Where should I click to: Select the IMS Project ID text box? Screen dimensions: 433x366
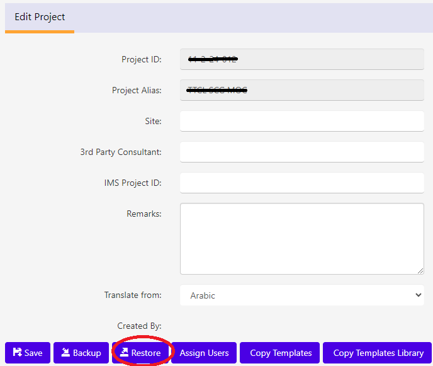pos(301,183)
